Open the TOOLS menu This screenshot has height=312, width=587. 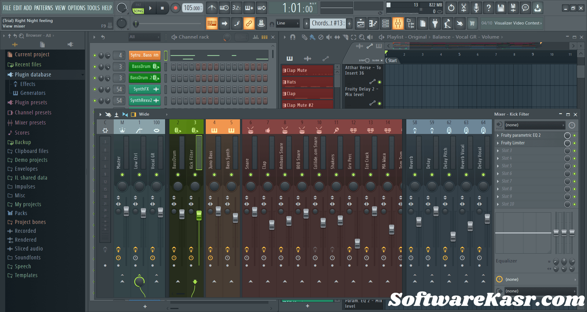click(94, 8)
